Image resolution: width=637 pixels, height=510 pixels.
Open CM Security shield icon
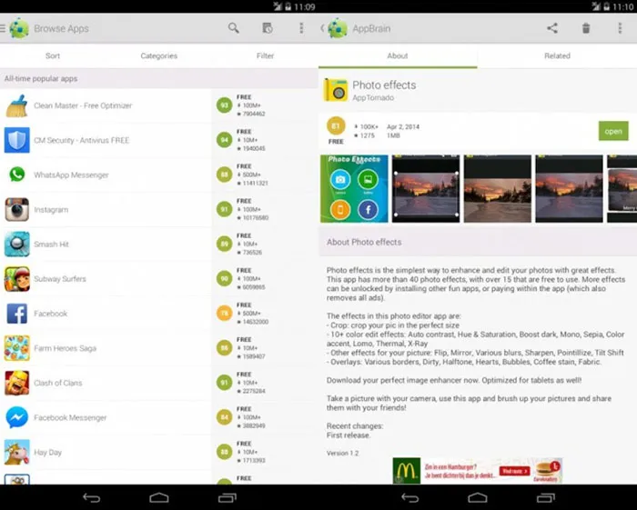coord(16,140)
